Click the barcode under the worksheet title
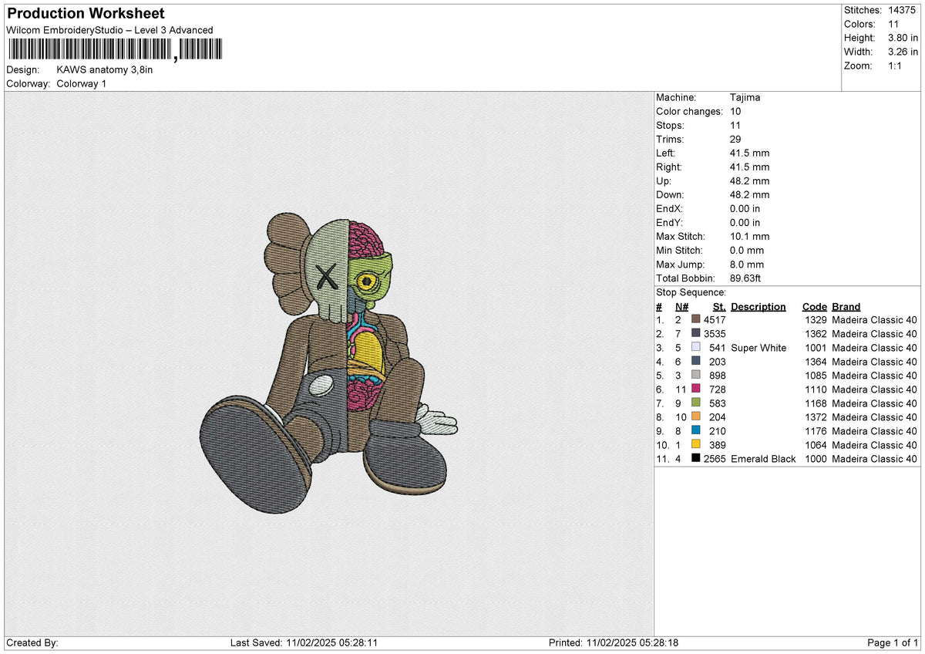The height and width of the screenshot is (654, 925). pos(114,50)
